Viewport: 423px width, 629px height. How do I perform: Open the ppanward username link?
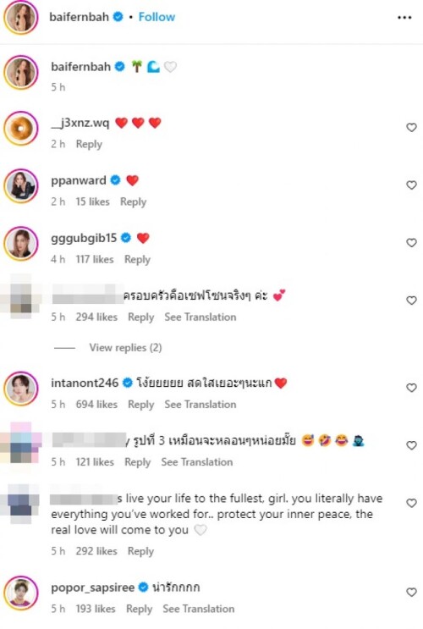pyautogui.click(x=79, y=180)
